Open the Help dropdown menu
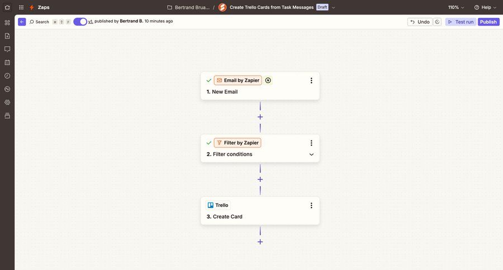The width and height of the screenshot is (503, 270). [x=485, y=7]
